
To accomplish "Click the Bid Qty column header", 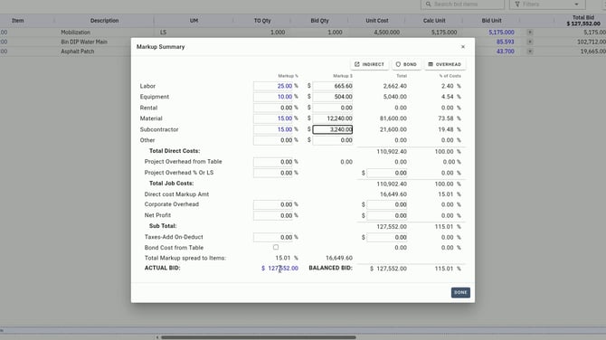I will [319, 21].
